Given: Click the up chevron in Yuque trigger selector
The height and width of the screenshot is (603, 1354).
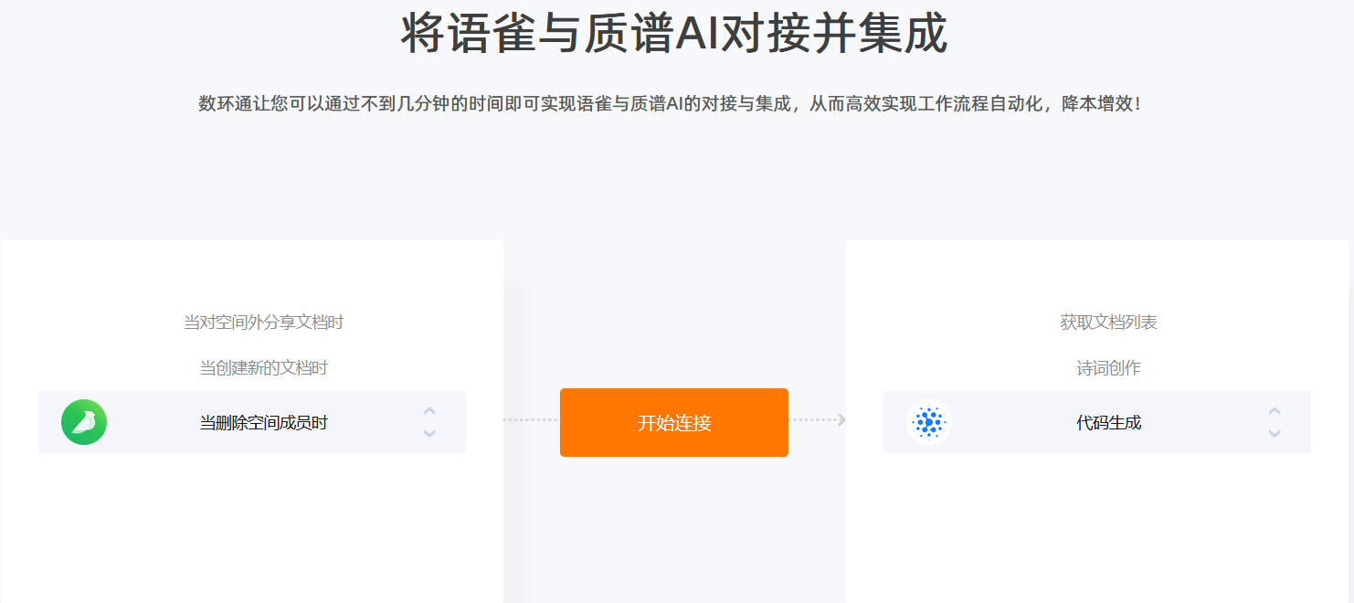Looking at the screenshot, I should (429, 411).
